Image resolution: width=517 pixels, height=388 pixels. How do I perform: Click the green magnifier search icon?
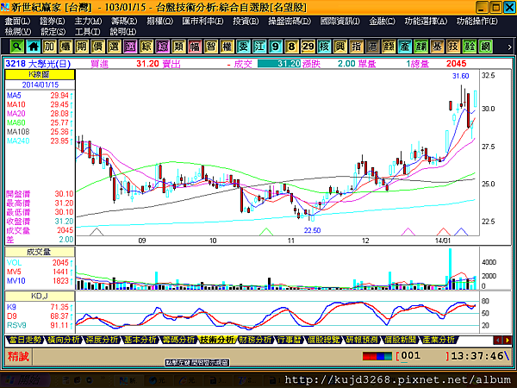tap(17, 47)
